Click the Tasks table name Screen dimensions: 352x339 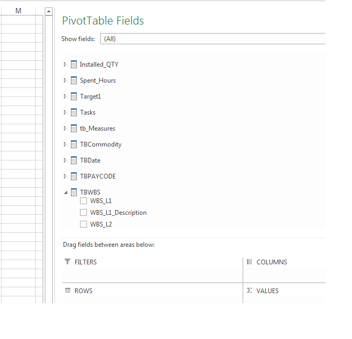coord(88,112)
